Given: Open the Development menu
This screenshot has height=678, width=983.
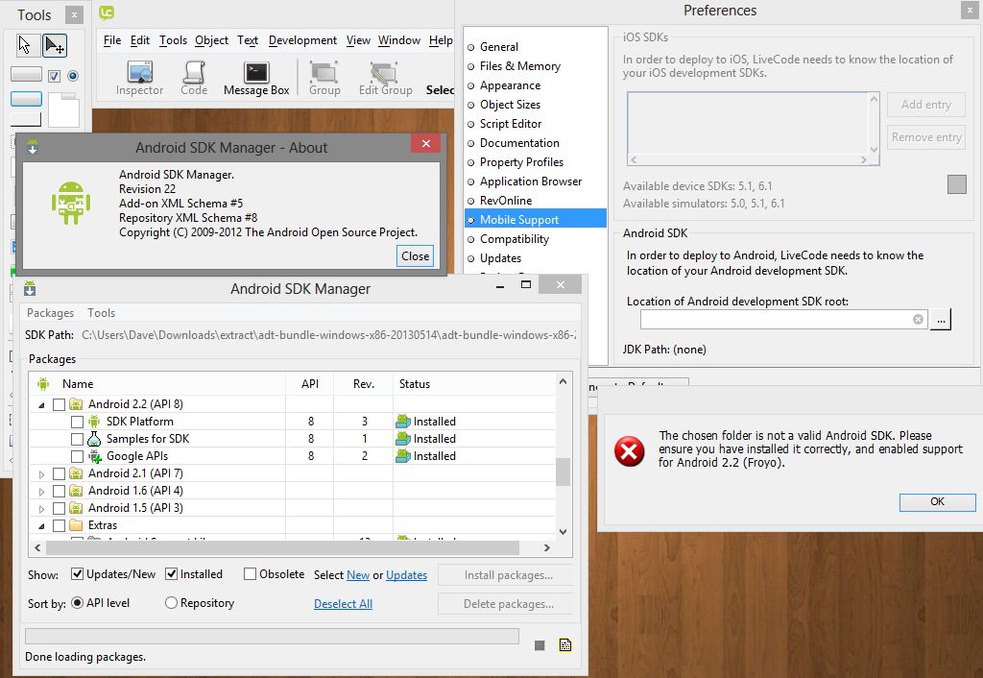Looking at the screenshot, I should (302, 40).
